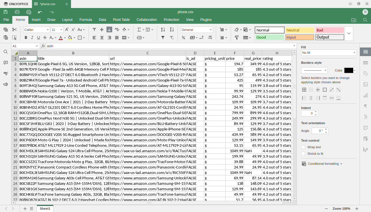Click the Filter funnel icon
Viewport: 371px width, 212px height.
163,37
